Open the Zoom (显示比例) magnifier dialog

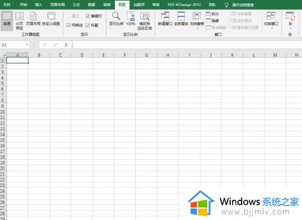[116, 19]
